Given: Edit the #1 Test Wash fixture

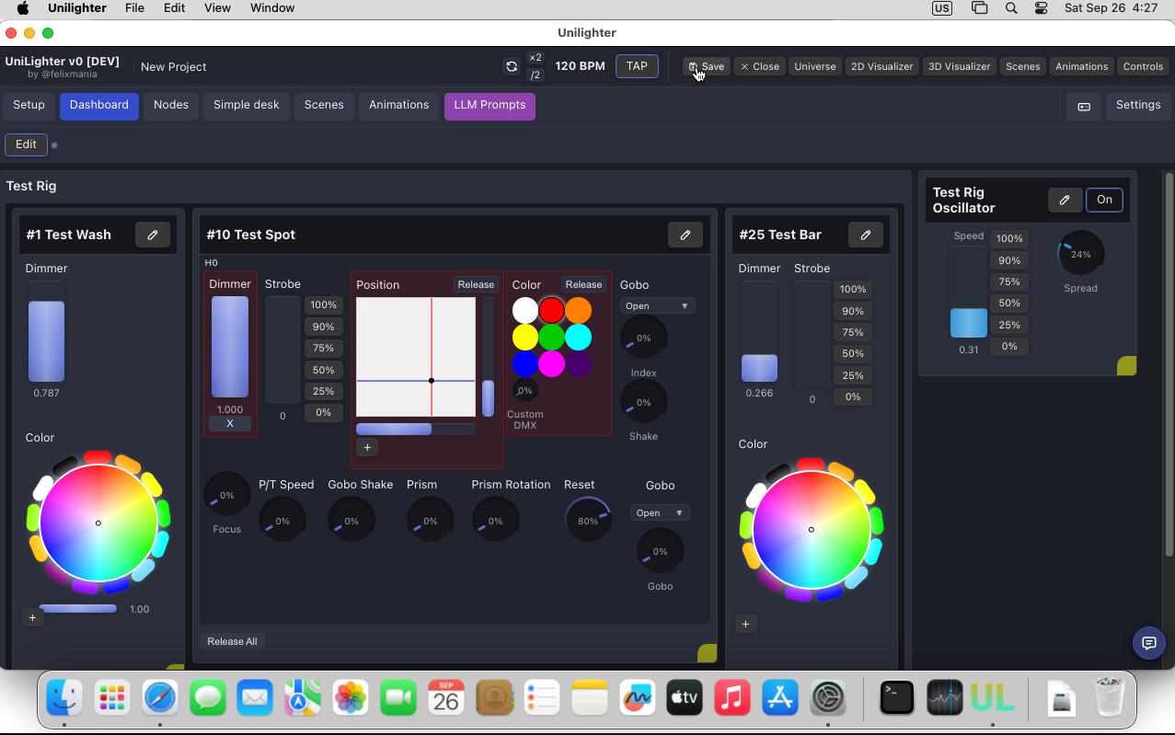Looking at the screenshot, I should [x=153, y=235].
